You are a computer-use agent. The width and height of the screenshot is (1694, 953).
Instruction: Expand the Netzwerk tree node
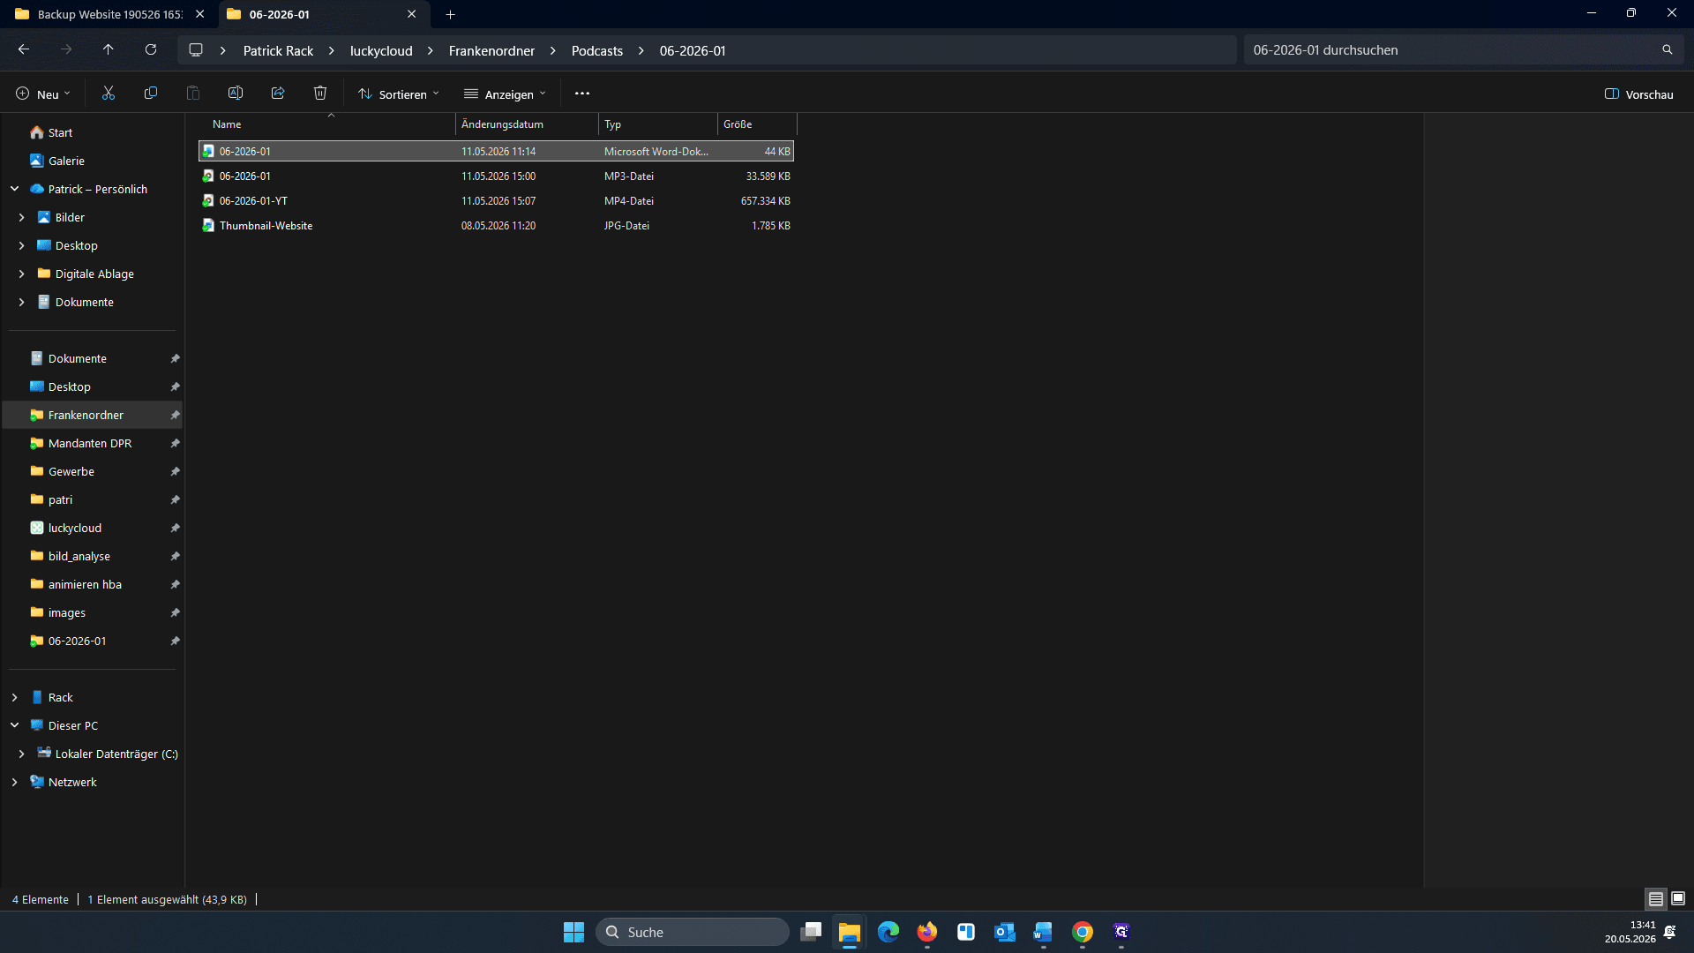14,782
